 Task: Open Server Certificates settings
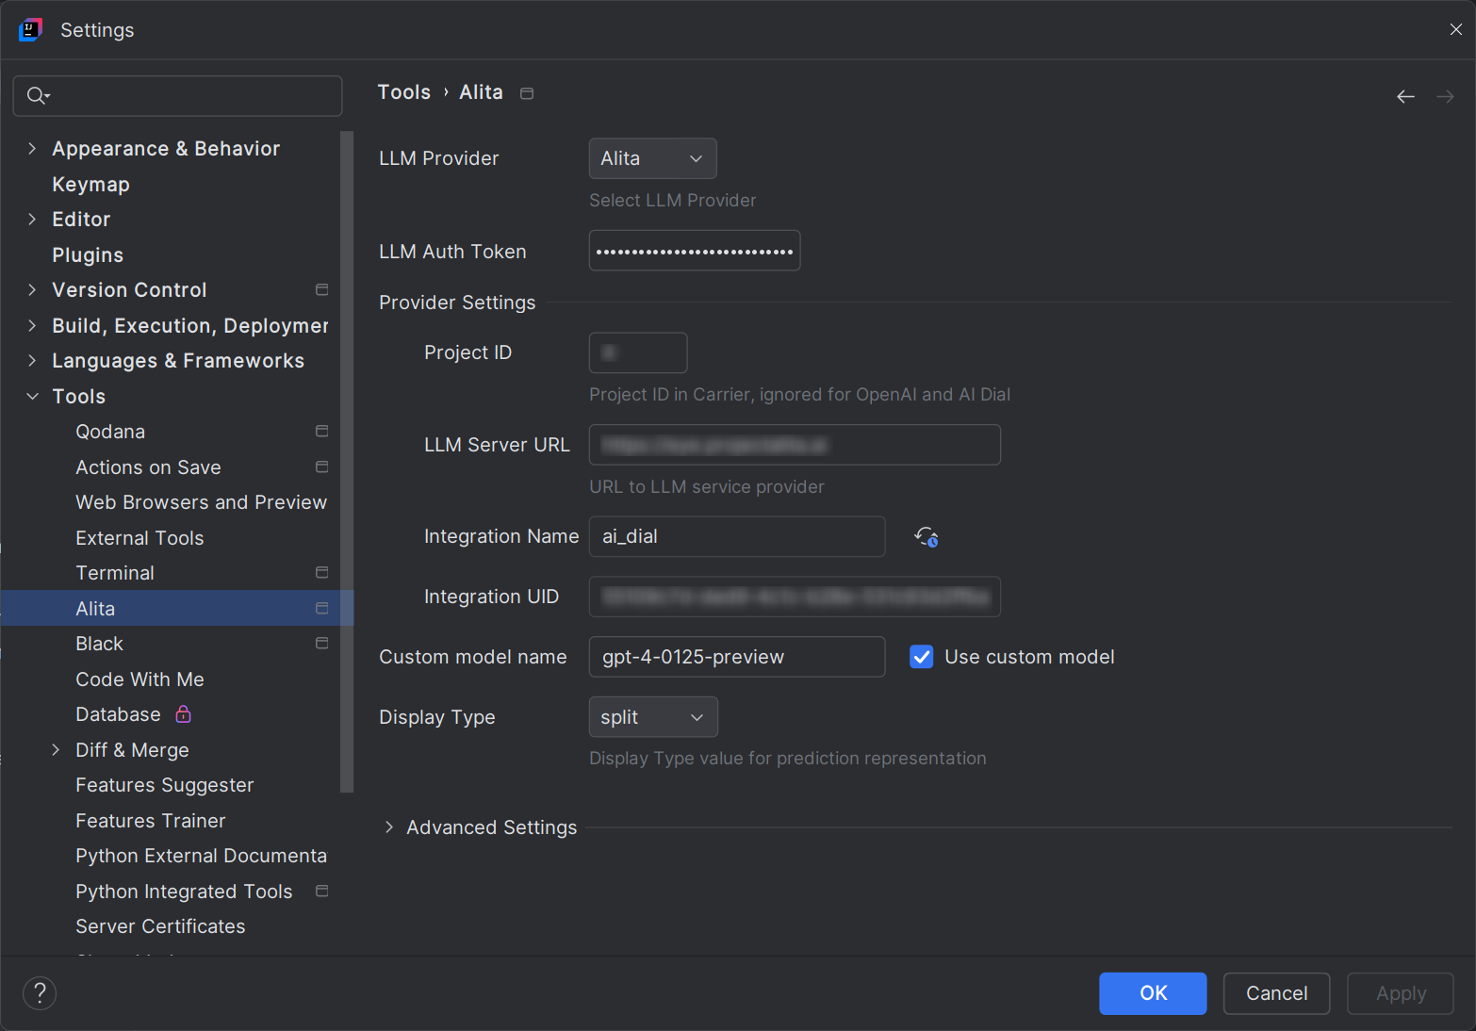click(x=160, y=926)
